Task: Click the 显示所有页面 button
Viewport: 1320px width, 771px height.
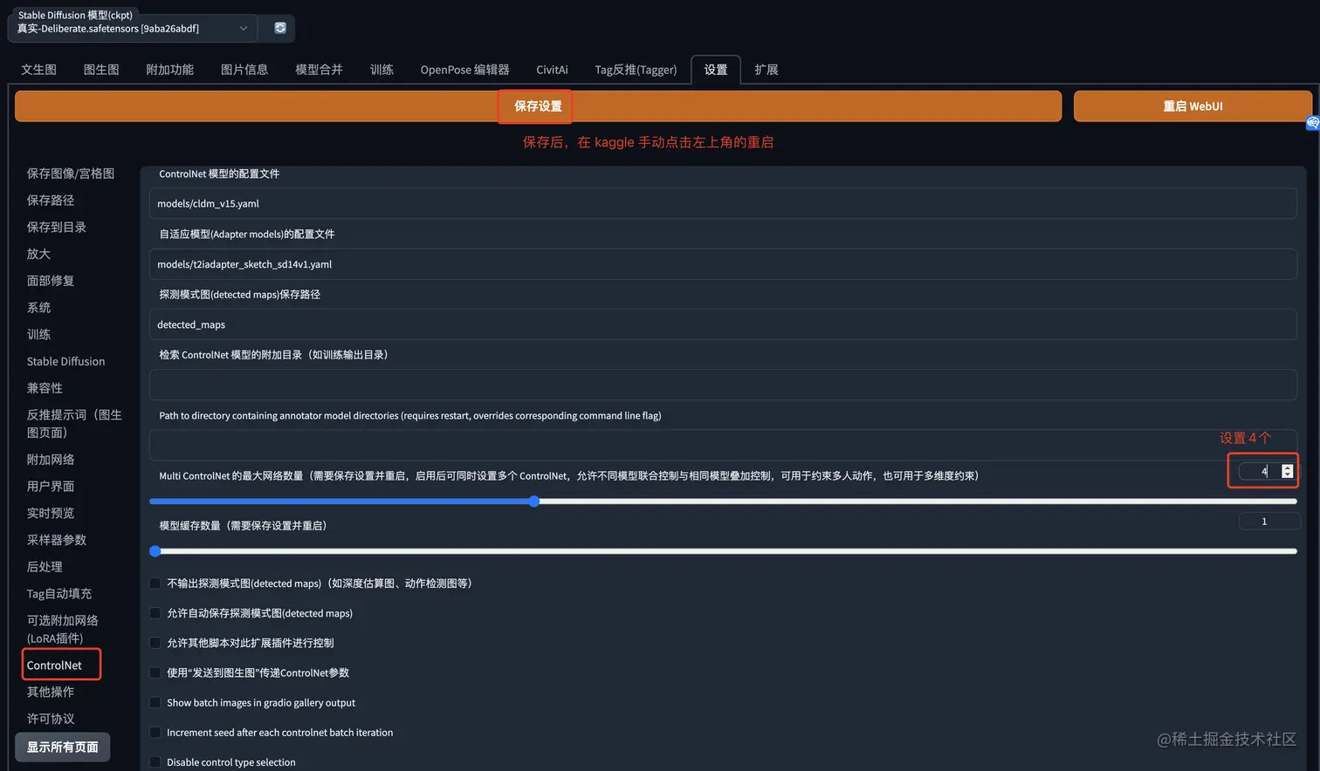Action: click(63, 747)
